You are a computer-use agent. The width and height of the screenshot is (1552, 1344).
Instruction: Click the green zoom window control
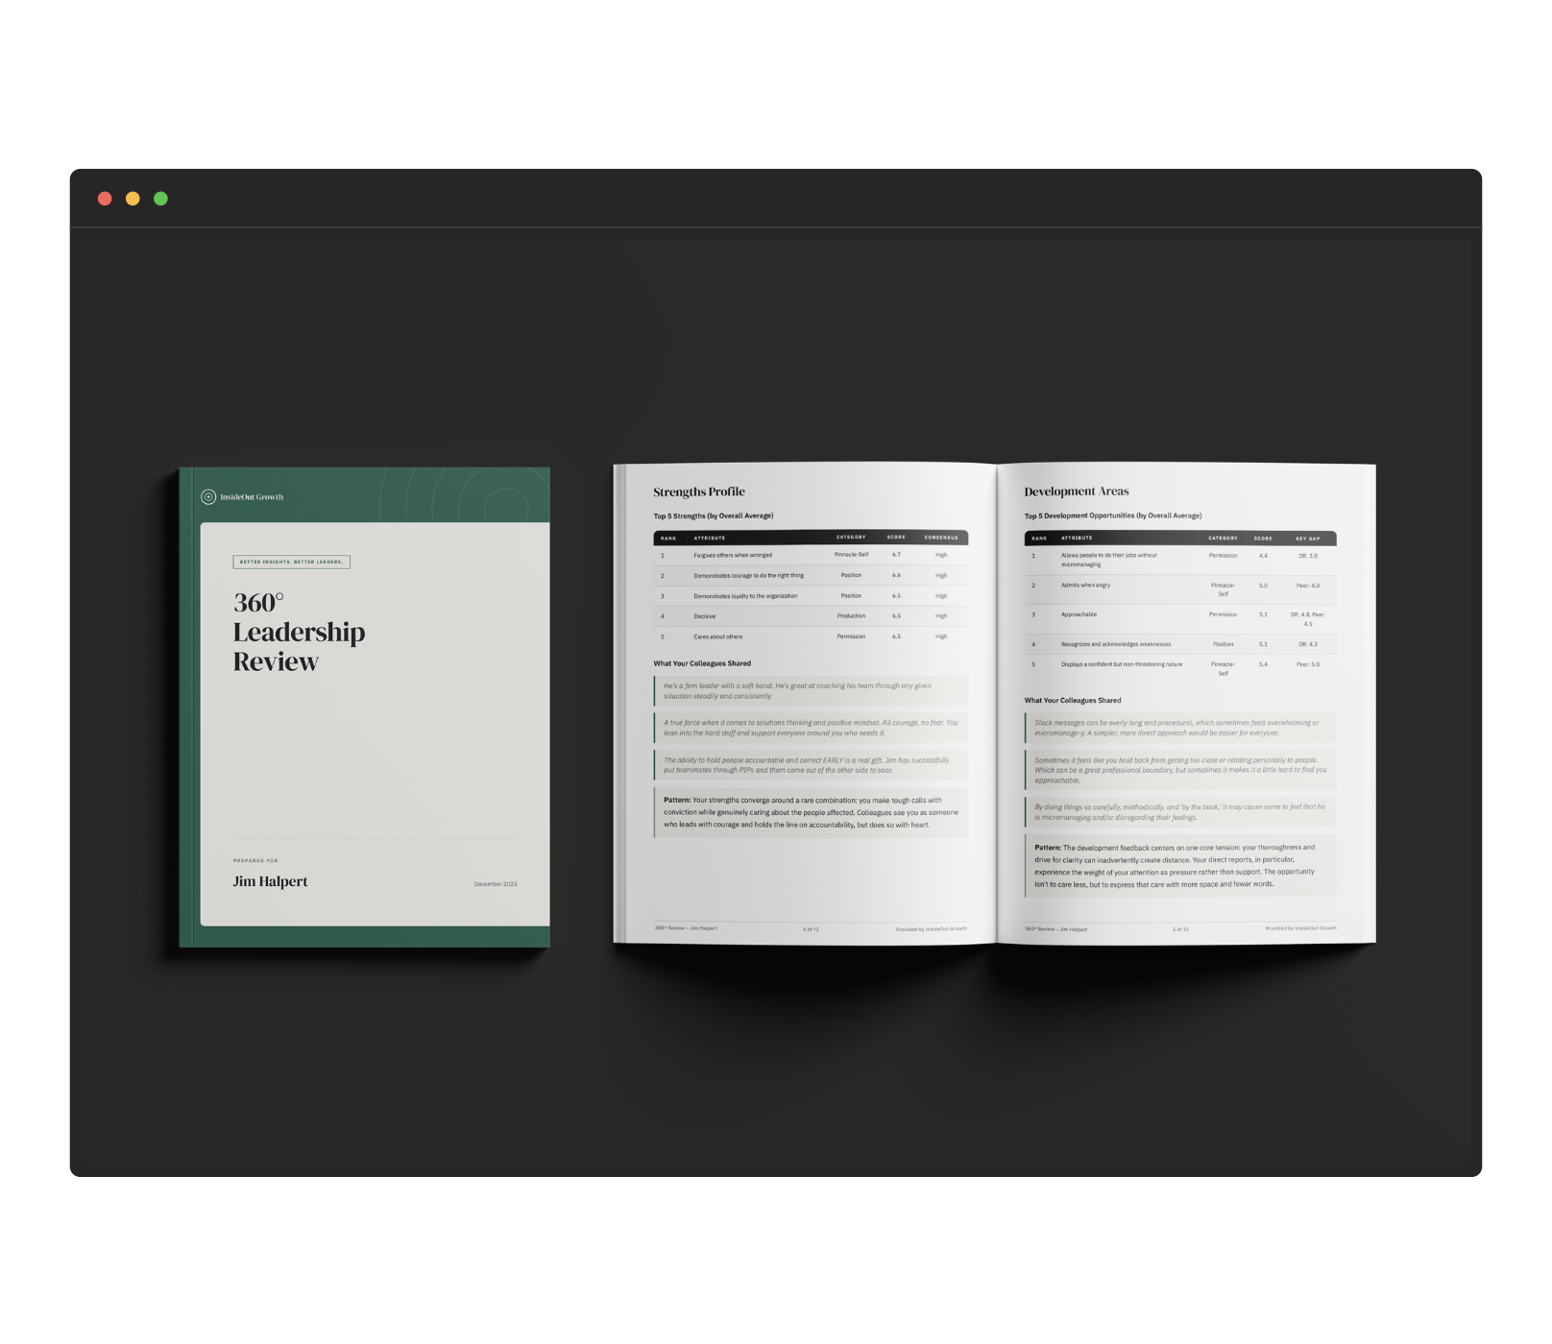coord(161,199)
